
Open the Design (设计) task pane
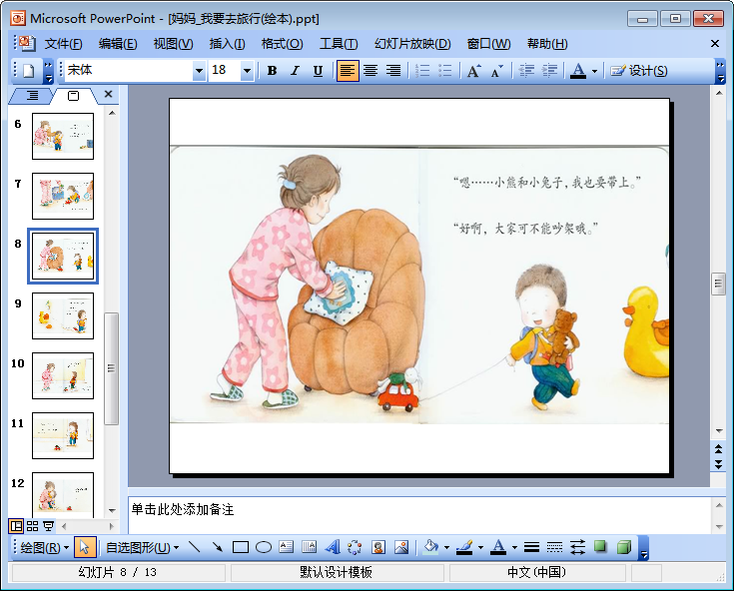coord(639,71)
